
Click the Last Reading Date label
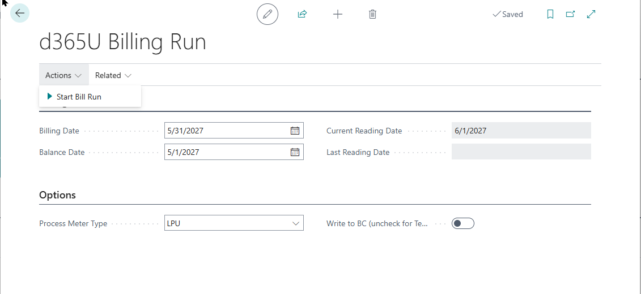358,152
